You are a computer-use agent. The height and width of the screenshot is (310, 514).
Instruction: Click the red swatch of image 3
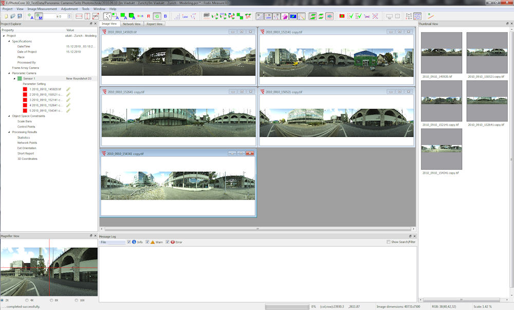[x=25, y=100]
